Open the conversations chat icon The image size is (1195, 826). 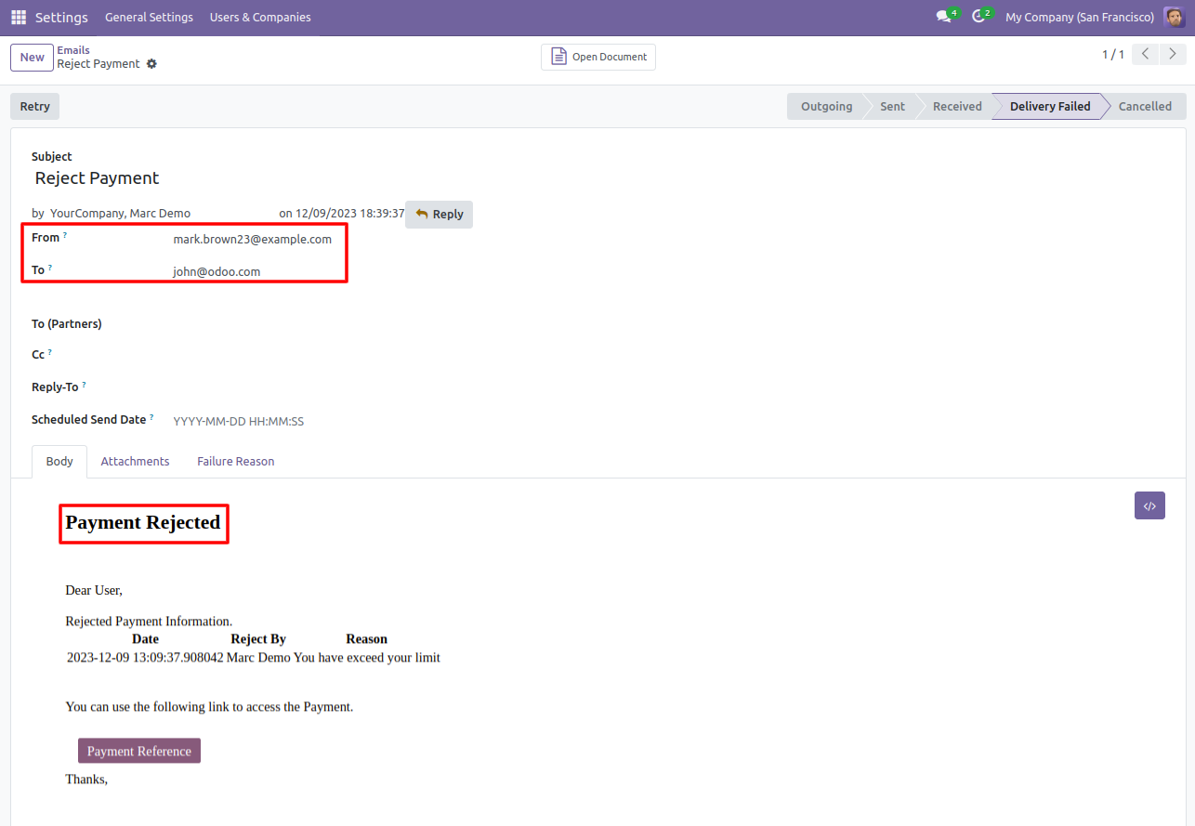click(943, 17)
